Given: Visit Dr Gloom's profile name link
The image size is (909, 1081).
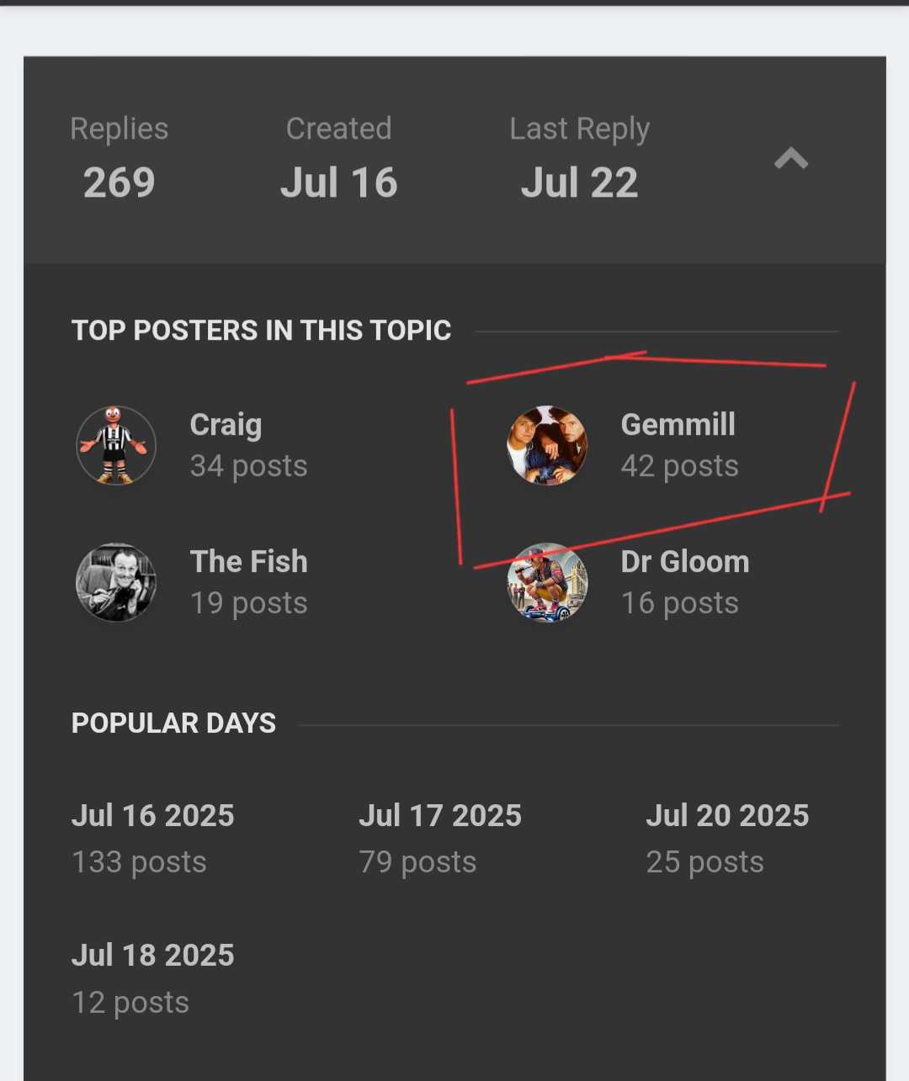Looking at the screenshot, I should 684,562.
